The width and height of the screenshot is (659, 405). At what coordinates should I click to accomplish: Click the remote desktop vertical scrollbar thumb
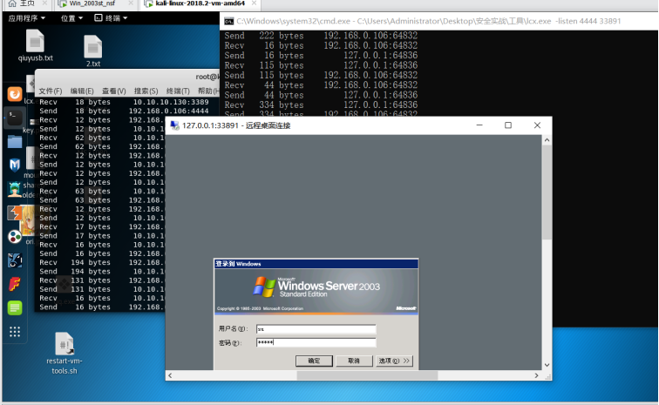547,192
